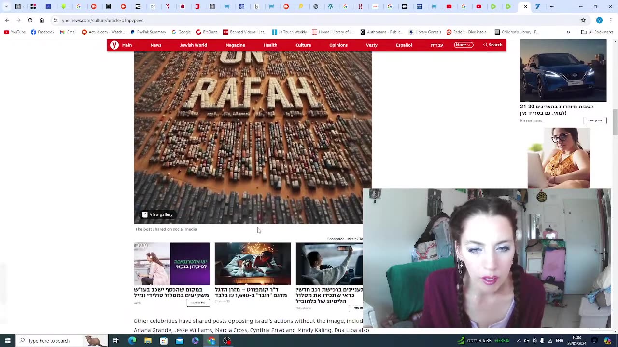Image resolution: width=618 pixels, height=347 pixels.
Task: Switch to the Hebrew עברית edition
Action: [x=436, y=45]
